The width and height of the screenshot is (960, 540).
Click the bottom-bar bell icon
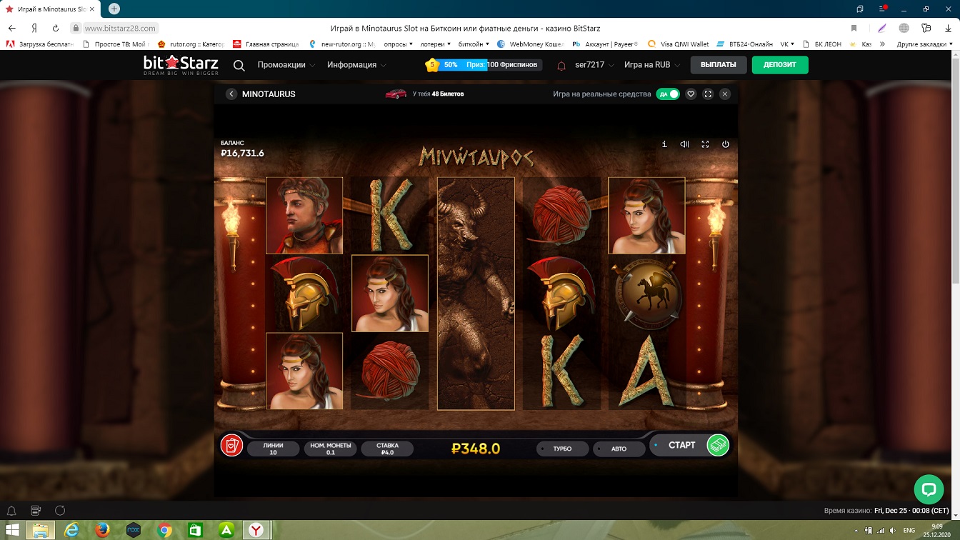tap(11, 511)
